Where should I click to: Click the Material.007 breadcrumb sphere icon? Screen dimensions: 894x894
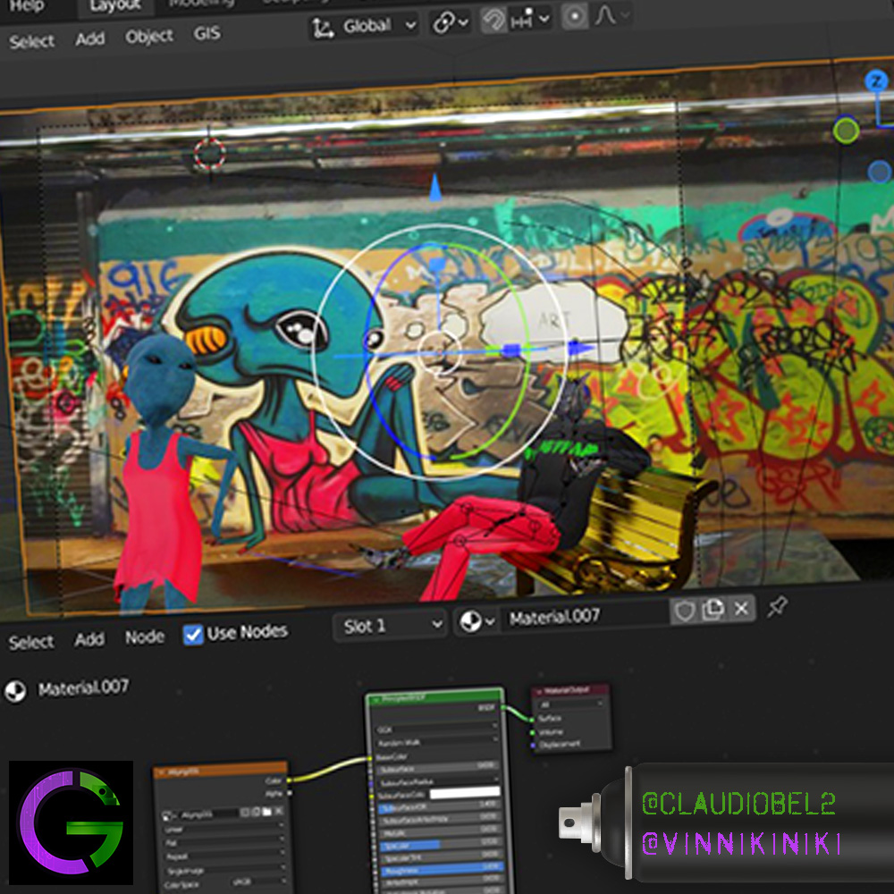click(15, 691)
